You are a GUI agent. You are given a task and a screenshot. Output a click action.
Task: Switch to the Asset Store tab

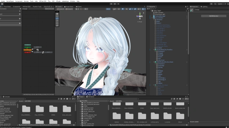click(69, 7)
